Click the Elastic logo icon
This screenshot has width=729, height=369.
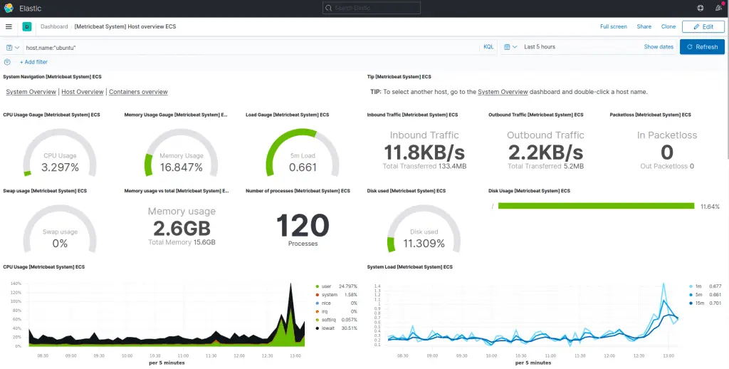(9, 8)
